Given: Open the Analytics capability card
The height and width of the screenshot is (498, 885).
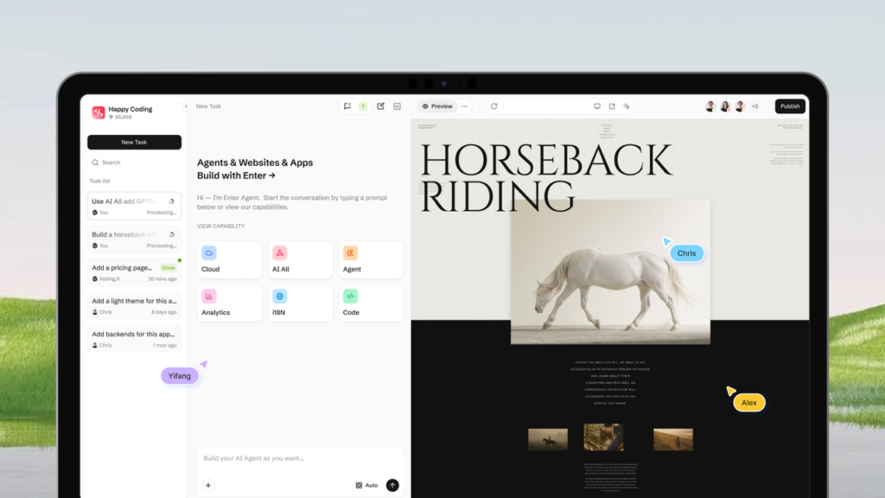Looking at the screenshot, I should click(230, 303).
